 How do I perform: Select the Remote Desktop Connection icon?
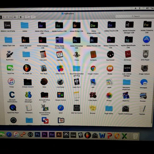tap(45, 108)
